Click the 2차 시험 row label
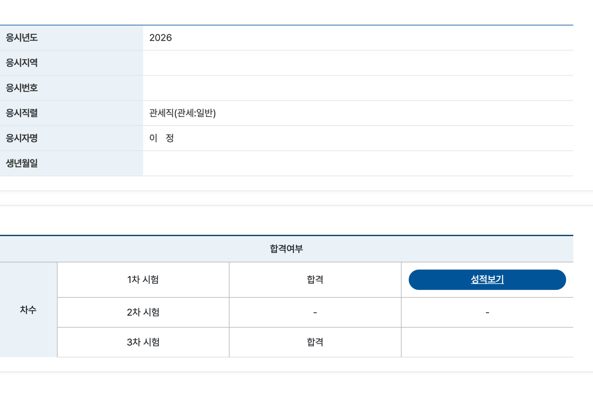Viewport: 593px width, 407px height. 143,312
